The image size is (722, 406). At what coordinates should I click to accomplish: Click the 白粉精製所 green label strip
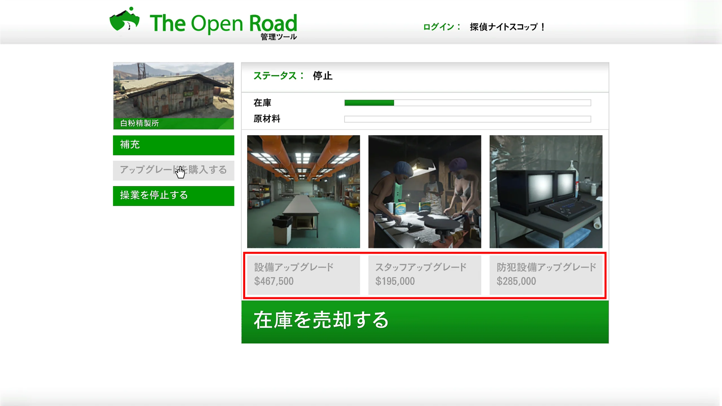(x=173, y=123)
